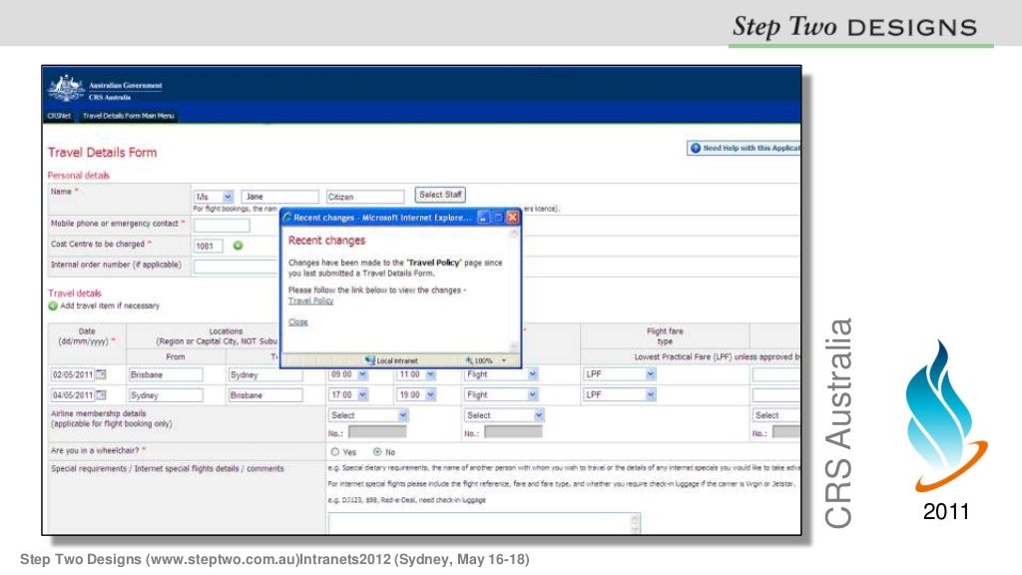
Task: Click the Mobile phone or emergency contact field
Action: (x=222, y=226)
